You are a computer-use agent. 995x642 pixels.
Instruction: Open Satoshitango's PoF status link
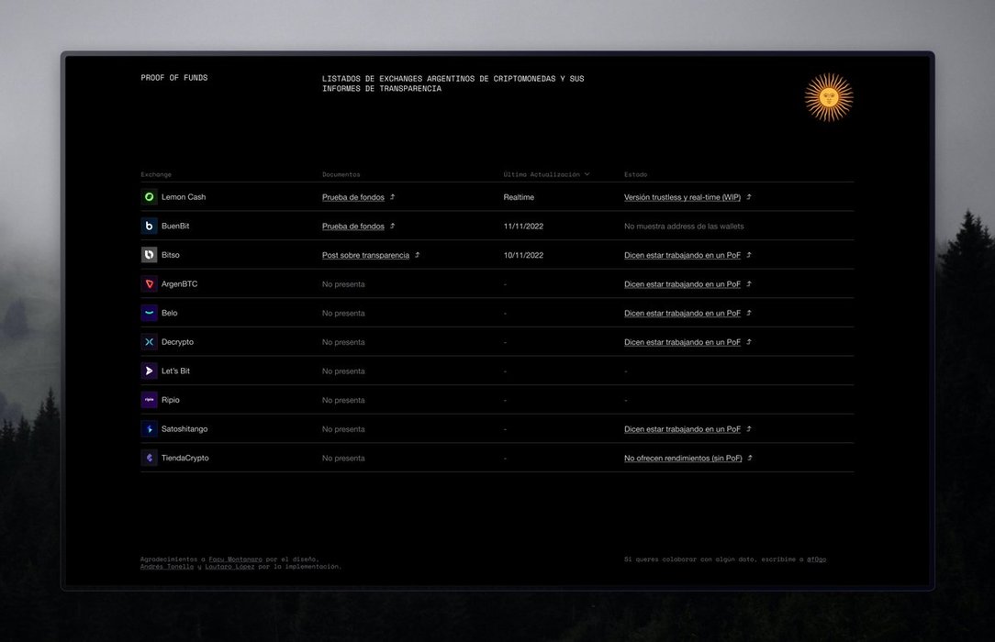click(682, 429)
